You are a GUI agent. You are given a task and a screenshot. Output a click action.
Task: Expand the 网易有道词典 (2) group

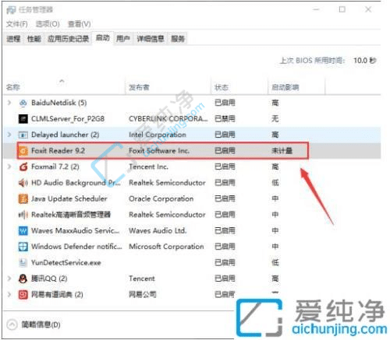(9, 295)
